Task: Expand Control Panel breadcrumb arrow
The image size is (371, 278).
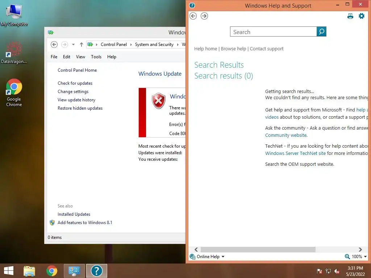Action: click(131, 45)
